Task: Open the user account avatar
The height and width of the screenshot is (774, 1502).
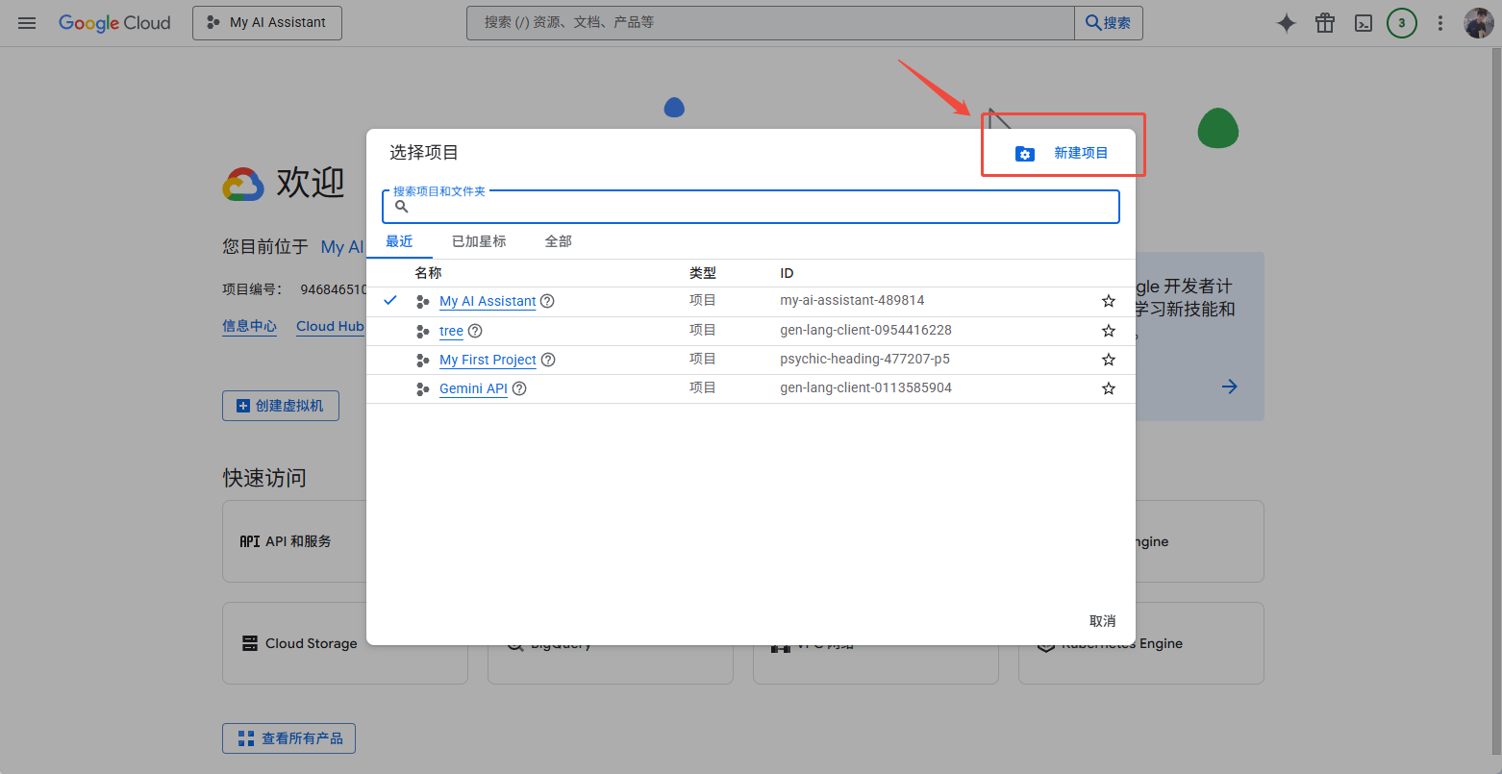Action: [x=1479, y=23]
